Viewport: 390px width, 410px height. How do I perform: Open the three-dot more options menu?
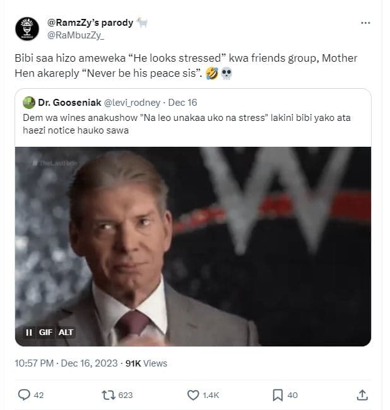[365, 23]
